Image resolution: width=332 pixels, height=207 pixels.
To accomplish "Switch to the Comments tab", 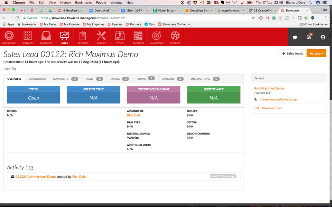I will (x=65, y=79).
